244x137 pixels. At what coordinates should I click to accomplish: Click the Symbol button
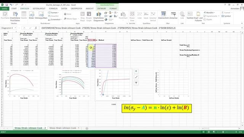click(x=226, y=16)
